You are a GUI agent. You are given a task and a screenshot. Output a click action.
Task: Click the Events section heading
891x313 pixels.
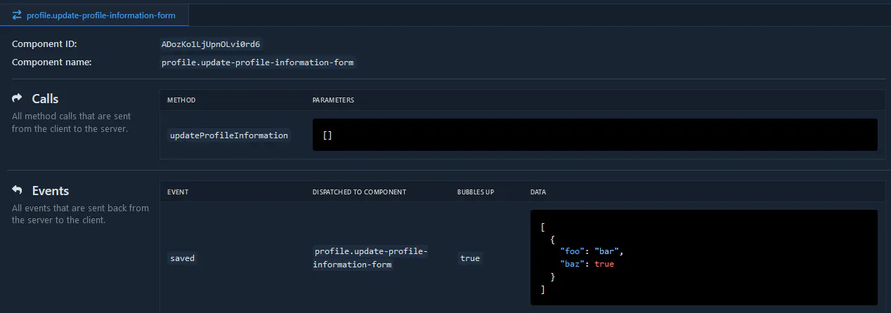51,191
